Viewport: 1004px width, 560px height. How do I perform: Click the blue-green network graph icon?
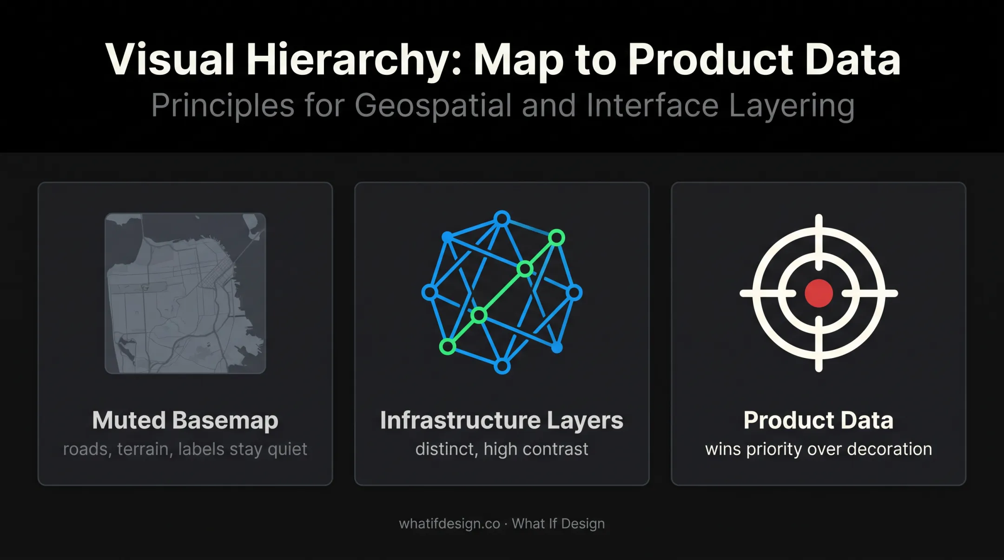tap(502, 293)
